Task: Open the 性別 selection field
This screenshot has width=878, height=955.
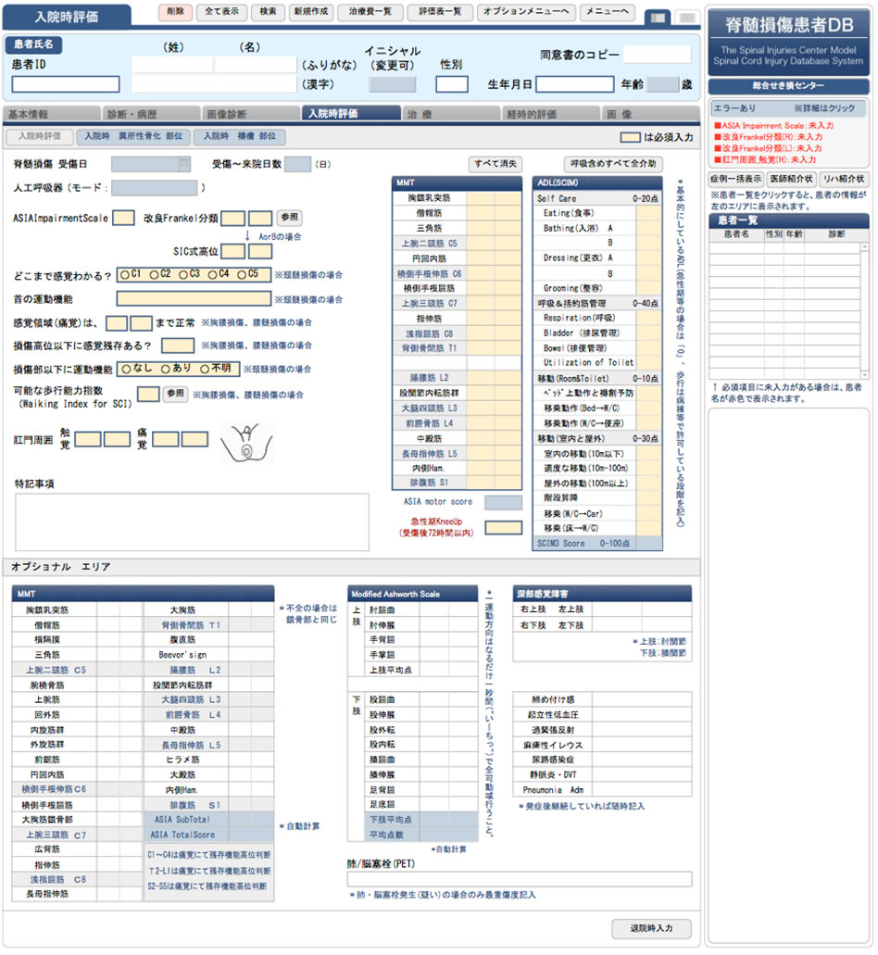Action: (x=452, y=84)
